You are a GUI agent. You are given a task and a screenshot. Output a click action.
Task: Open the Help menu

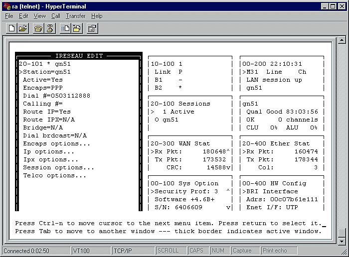(97, 16)
